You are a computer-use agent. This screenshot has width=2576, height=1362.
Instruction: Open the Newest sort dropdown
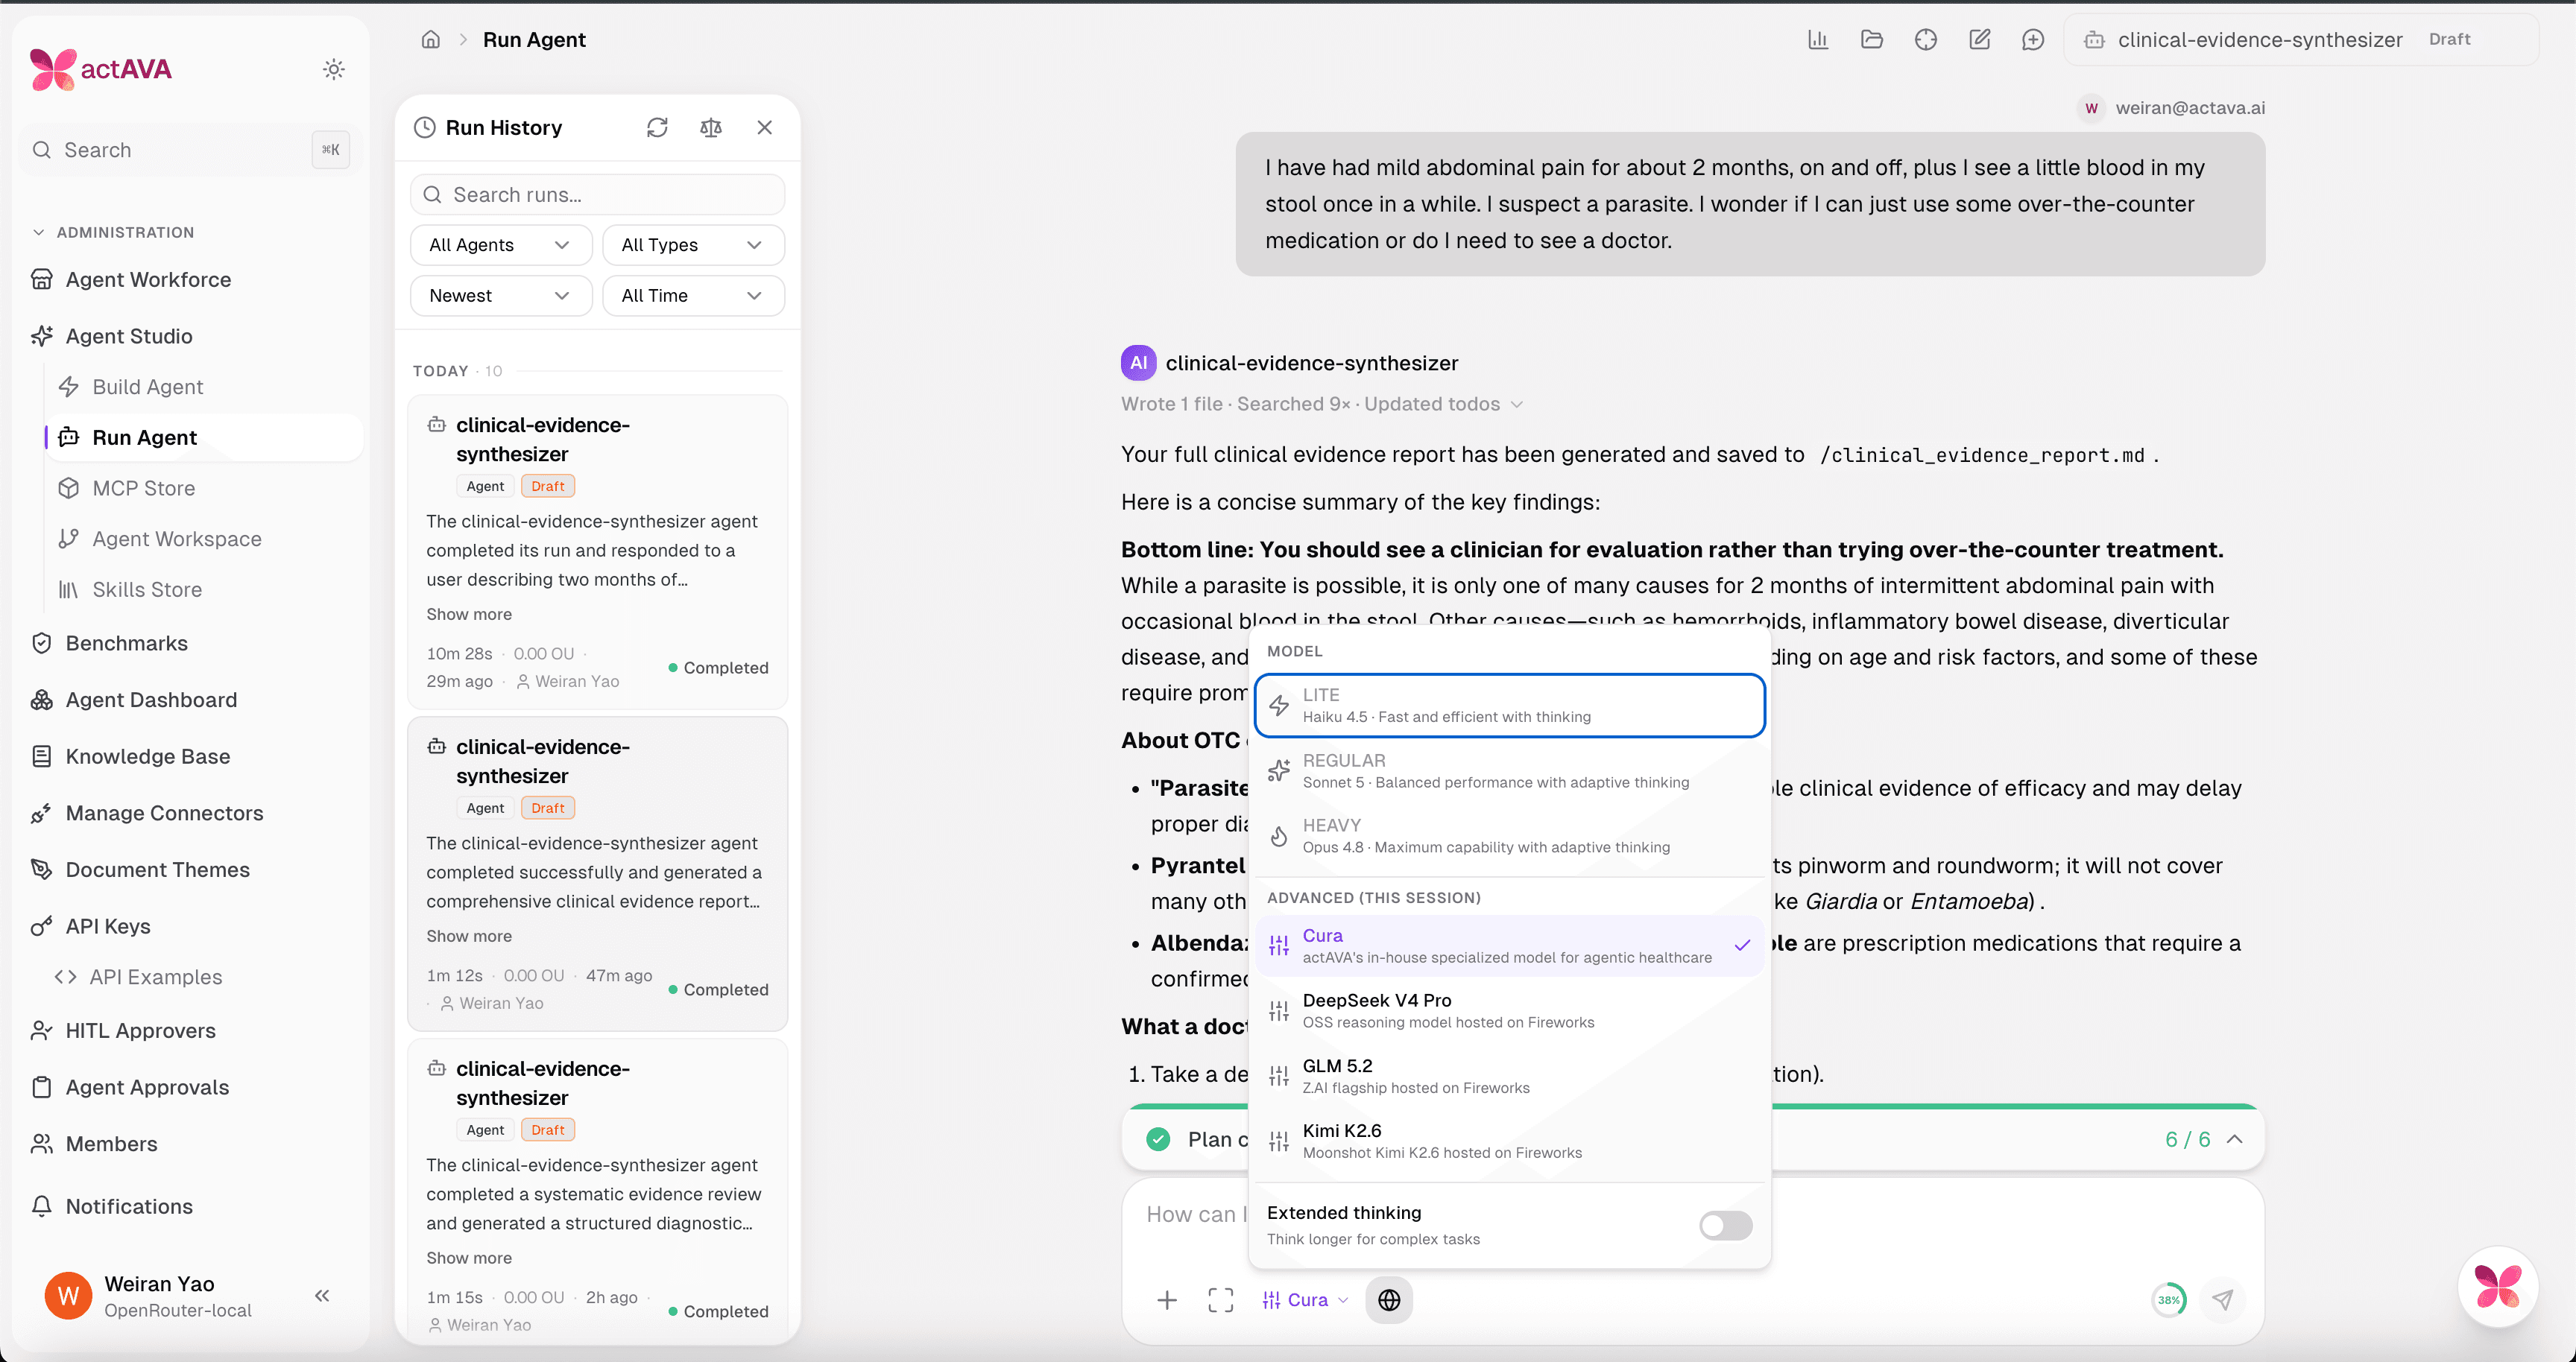click(501, 296)
